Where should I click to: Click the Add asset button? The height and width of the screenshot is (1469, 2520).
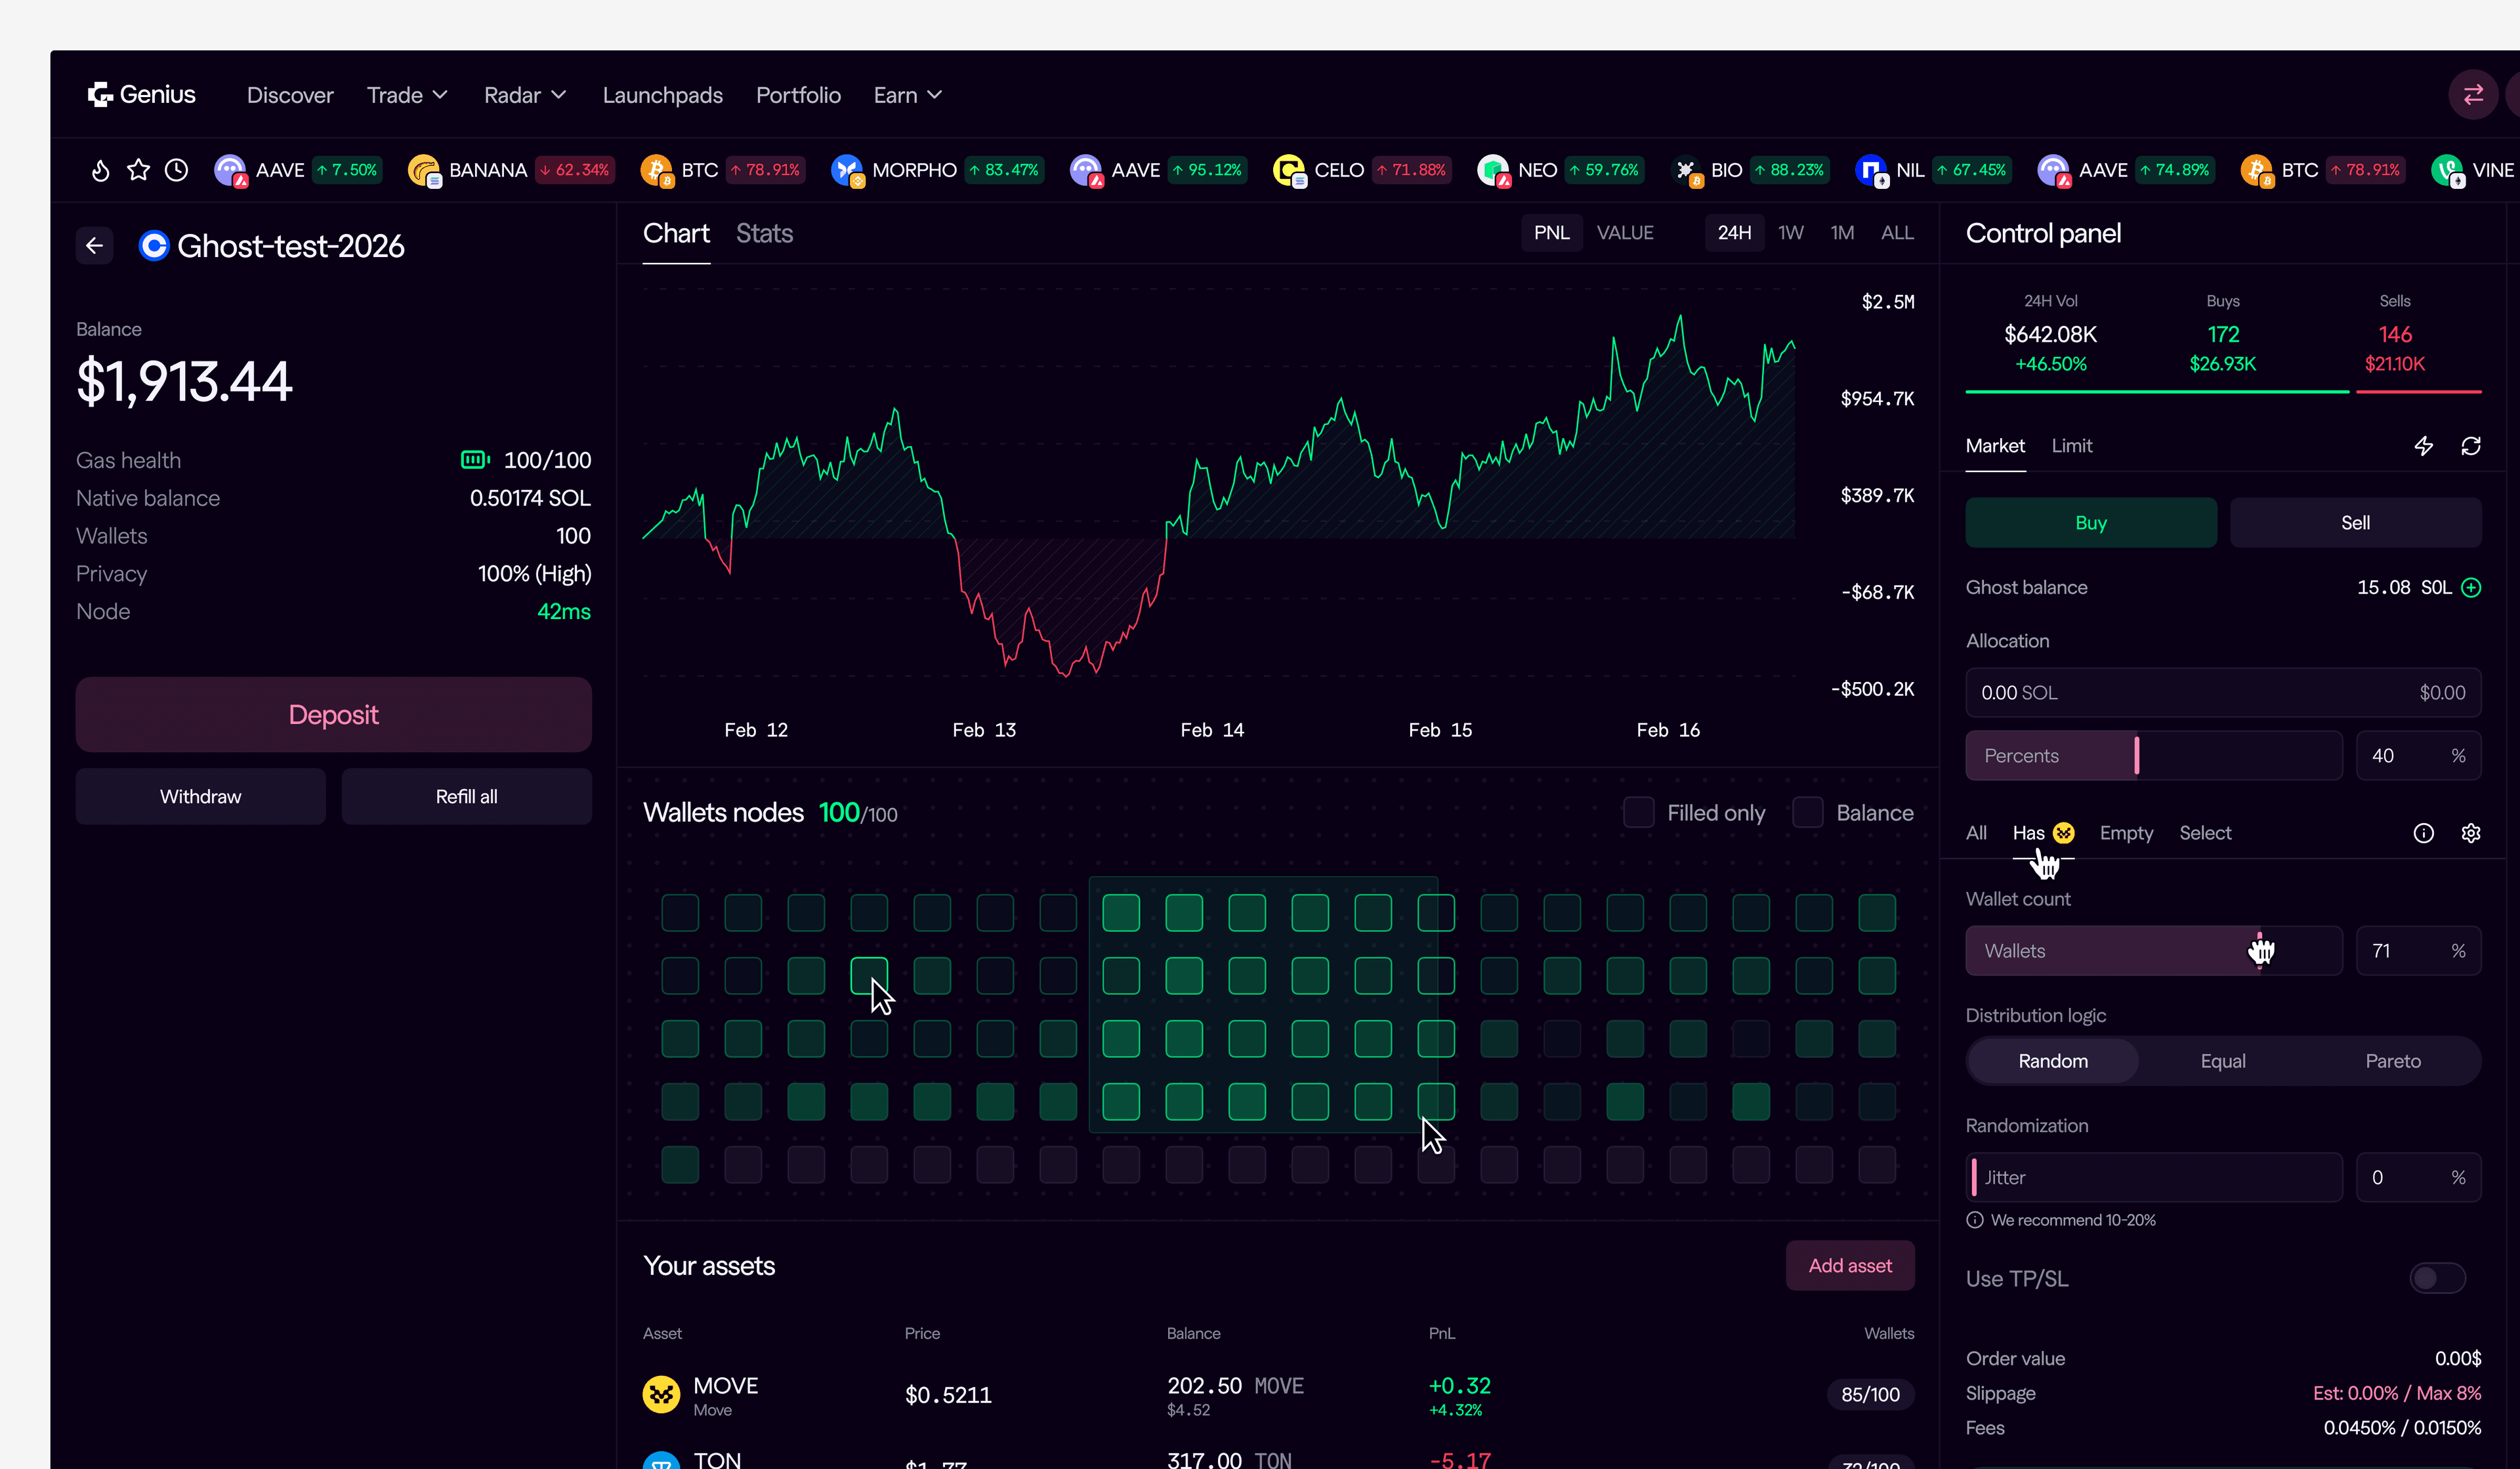click(x=1850, y=1265)
